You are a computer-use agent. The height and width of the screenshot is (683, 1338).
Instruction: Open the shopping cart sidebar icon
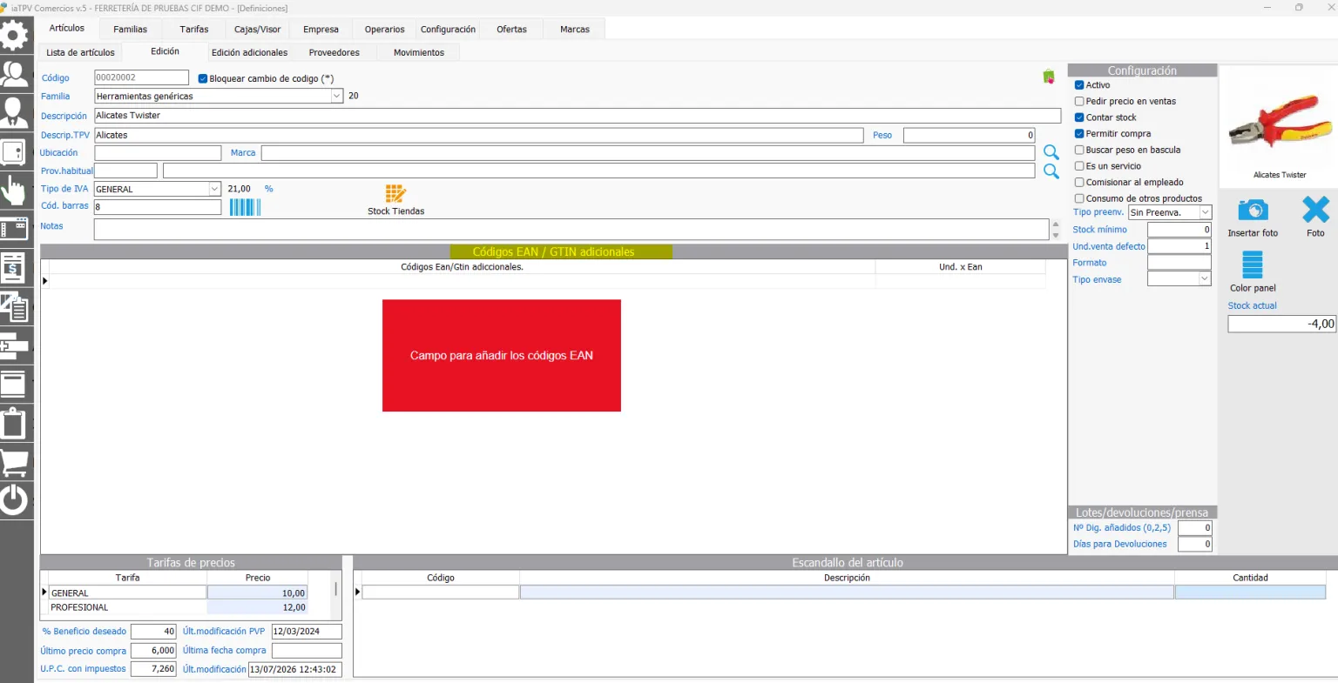point(15,462)
